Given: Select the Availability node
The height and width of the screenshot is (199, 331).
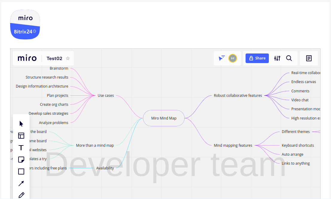Looking at the screenshot, I should [105, 168].
